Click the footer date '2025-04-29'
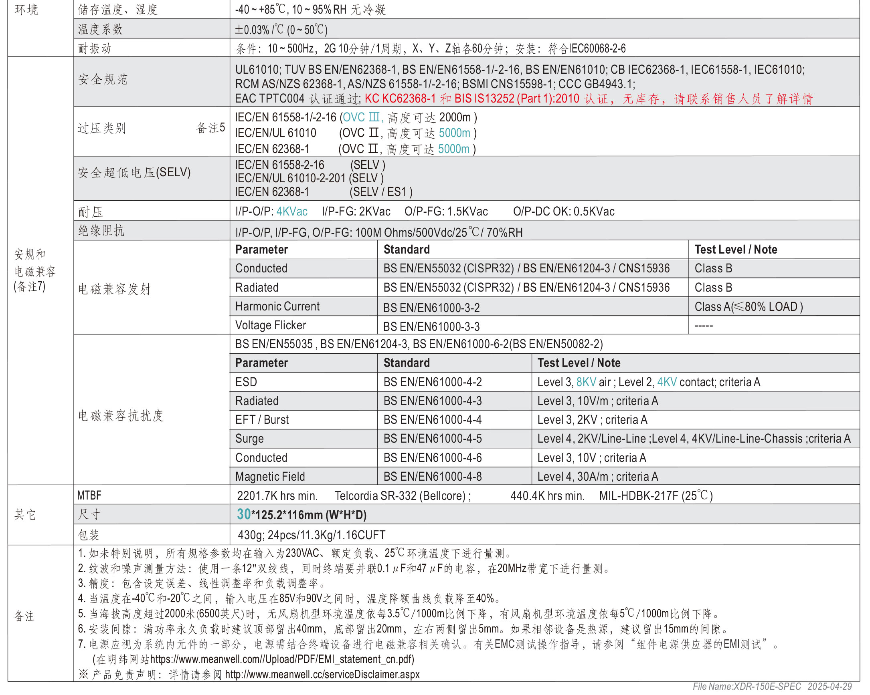This screenshot has width=870, height=695. (830, 687)
